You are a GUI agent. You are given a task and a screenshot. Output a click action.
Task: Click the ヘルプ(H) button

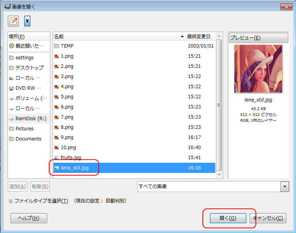click(x=29, y=218)
